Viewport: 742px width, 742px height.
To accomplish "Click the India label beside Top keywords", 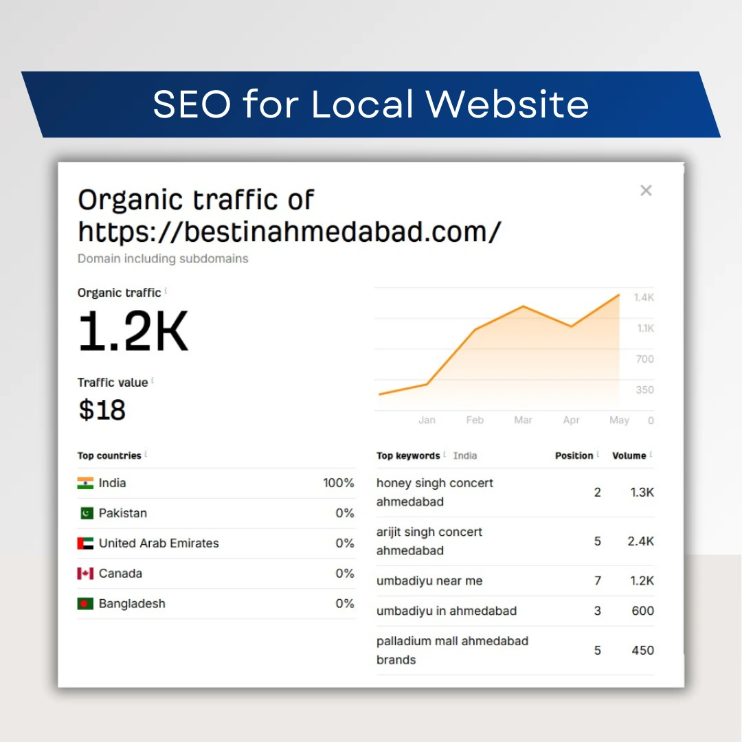I will (464, 456).
